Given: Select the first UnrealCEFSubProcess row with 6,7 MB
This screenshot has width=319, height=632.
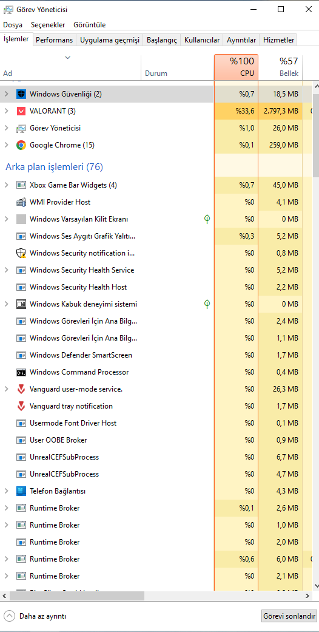Looking at the screenshot, I should tap(156, 457).
